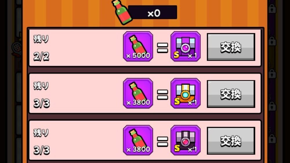Click the ×0 bottle count display

[153, 12]
